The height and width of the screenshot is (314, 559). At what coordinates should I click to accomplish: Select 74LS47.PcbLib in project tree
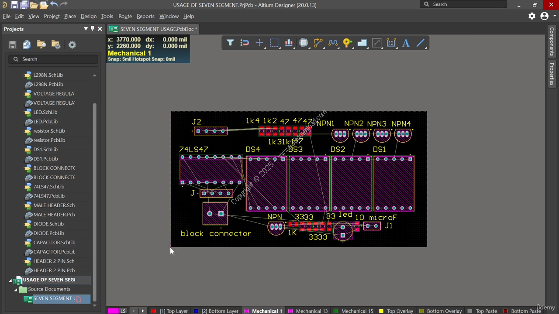click(49, 196)
